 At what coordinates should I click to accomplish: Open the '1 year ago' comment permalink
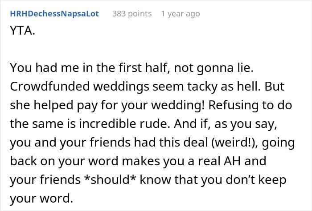tap(181, 14)
